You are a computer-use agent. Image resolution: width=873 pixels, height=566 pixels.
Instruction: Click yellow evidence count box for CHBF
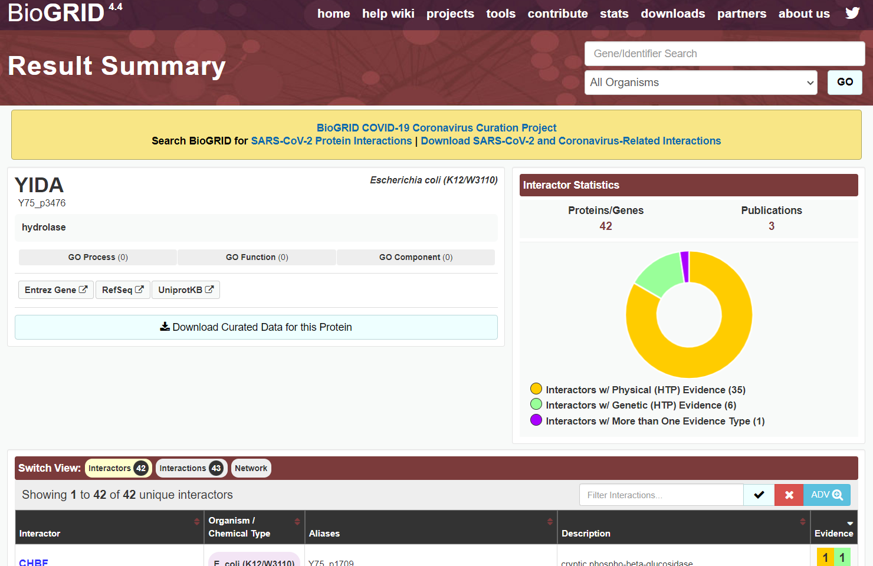pos(825,557)
